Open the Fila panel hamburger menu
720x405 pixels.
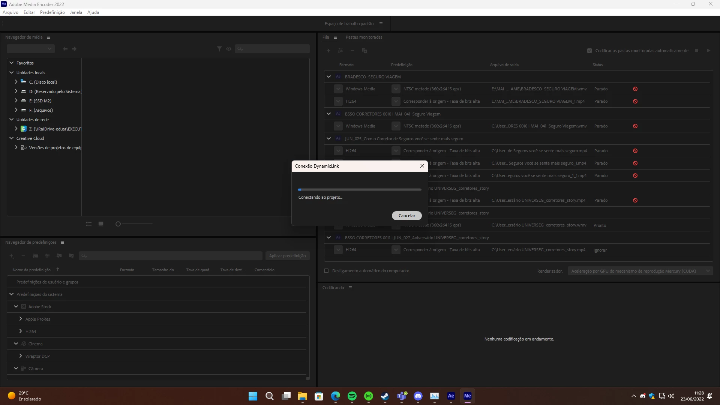335,37
